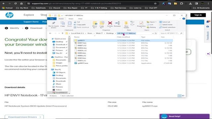Open the New item dropdown beside New folder

[132, 22]
